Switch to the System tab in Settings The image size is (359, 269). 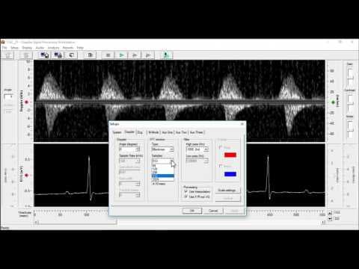click(117, 132)
